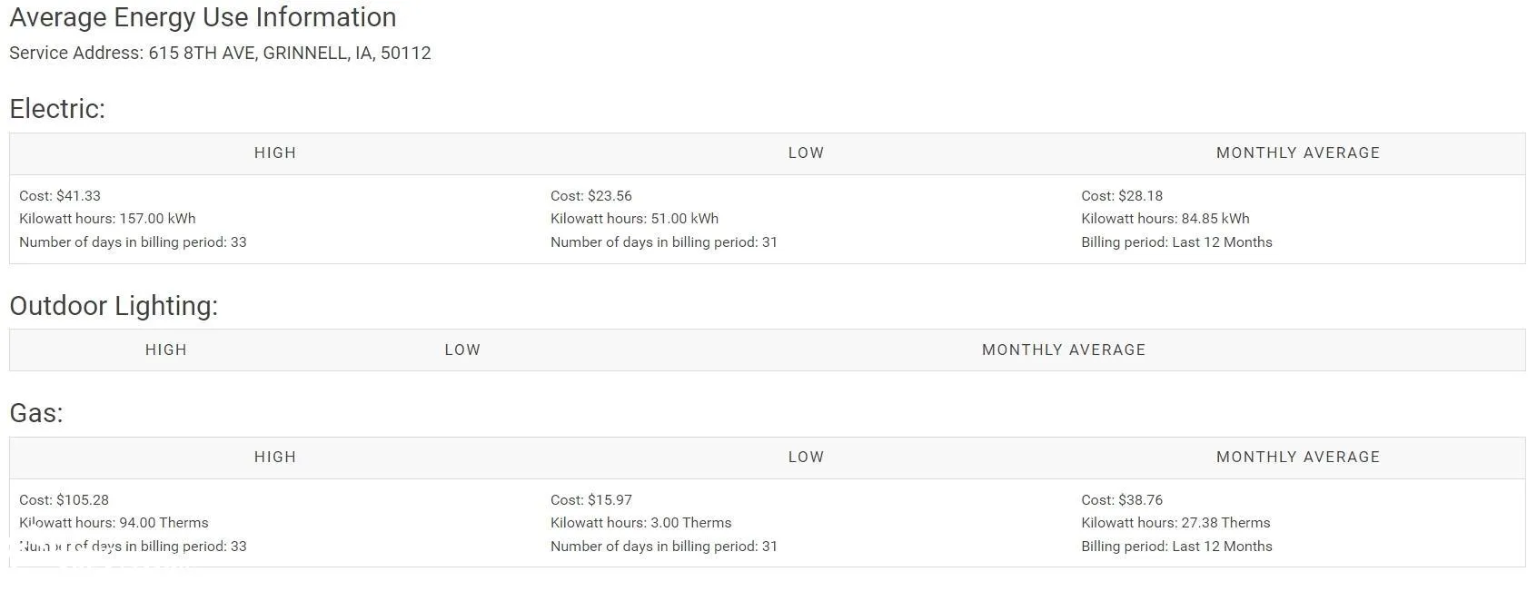Select the 157.00 kWh kilowatt hours value
Viewport: 1537px width, 601px height.
(x=107, y=219)
